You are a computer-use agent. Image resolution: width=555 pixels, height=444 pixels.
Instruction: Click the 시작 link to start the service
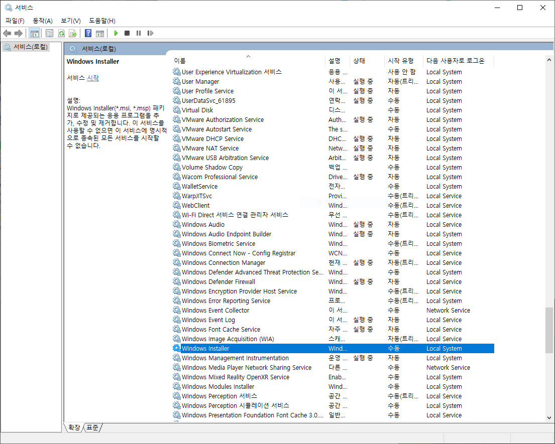coord(93,78)
